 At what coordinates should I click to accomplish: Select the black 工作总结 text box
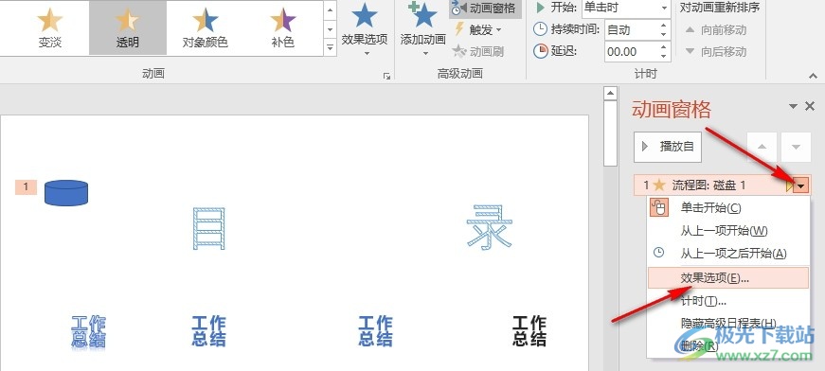coord(529,330)
